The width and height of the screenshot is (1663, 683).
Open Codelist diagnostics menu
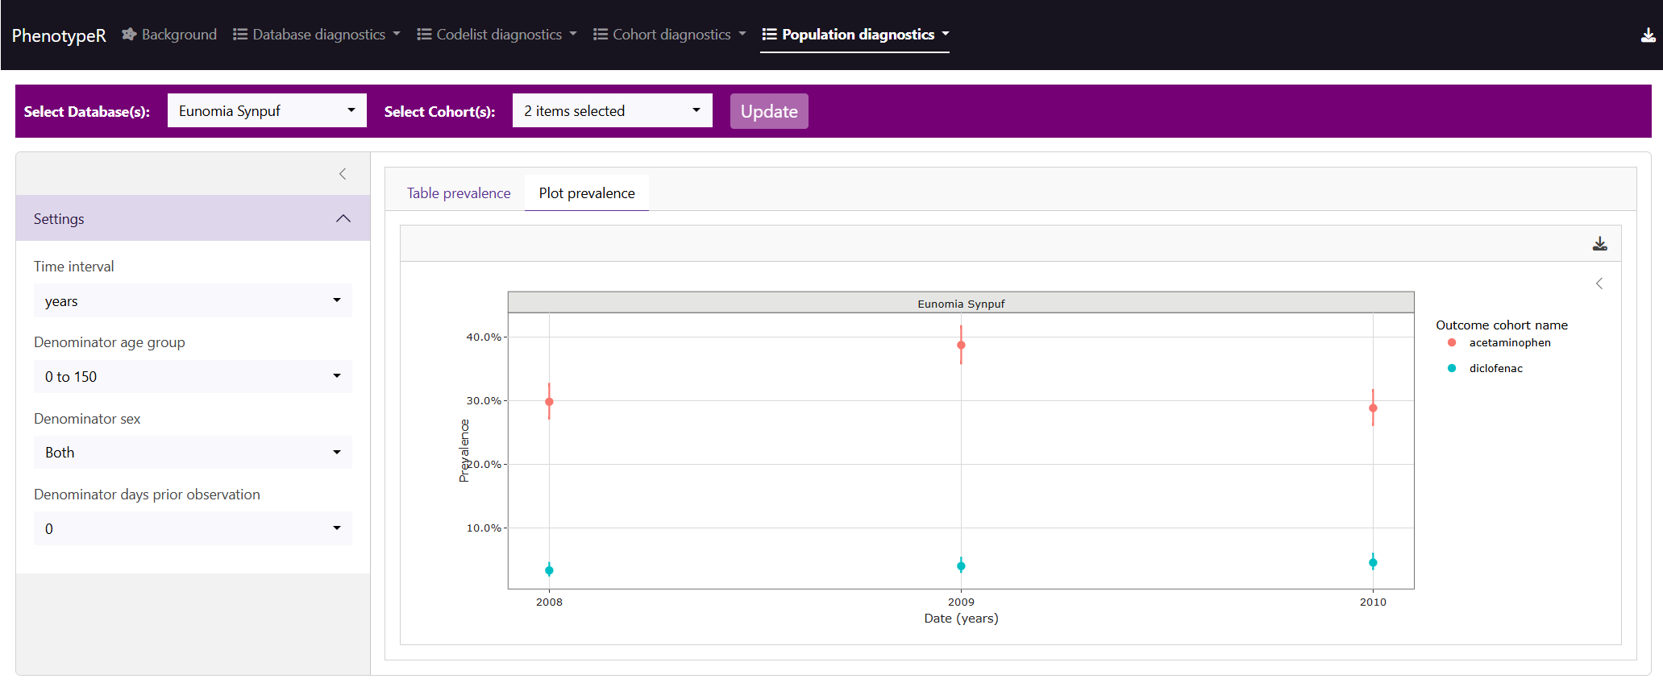pos(497,35)
